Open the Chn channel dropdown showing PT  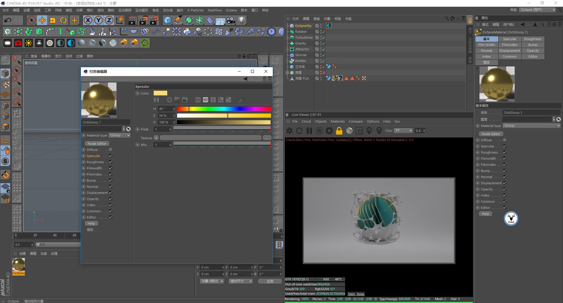403,131
